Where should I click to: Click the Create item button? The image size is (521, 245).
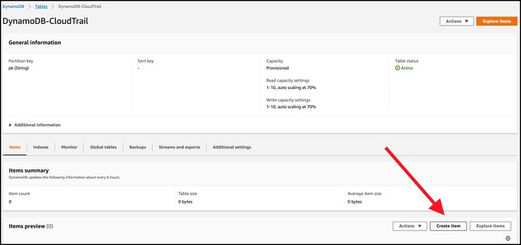pyautogui.click(x=448, y=226)
